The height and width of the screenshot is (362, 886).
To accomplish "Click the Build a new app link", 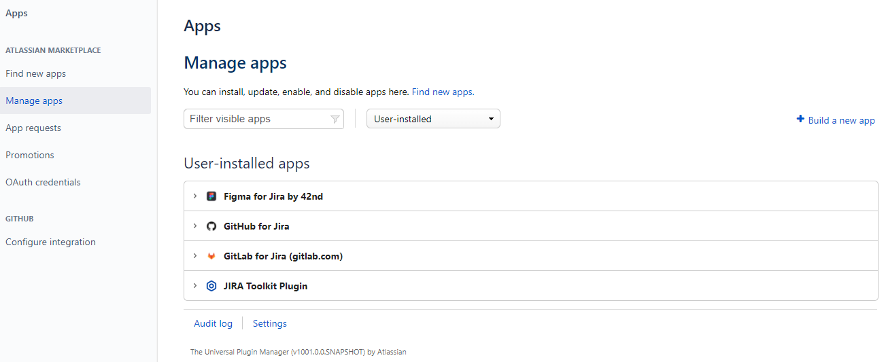I will 841,120.
